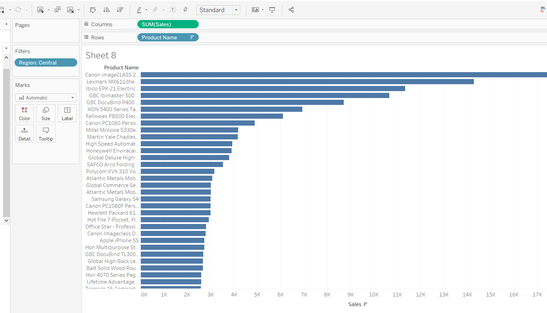547x313 pixels.
Task: Click the Sort Ascending icon
Action: click(107, 10)
